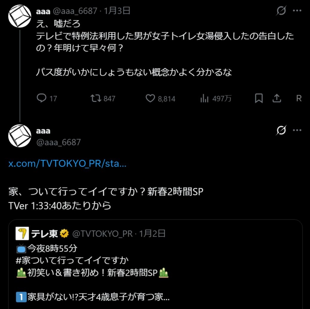Open the x.com/TVTOKYO_PR status link

(x=67, y=164)
